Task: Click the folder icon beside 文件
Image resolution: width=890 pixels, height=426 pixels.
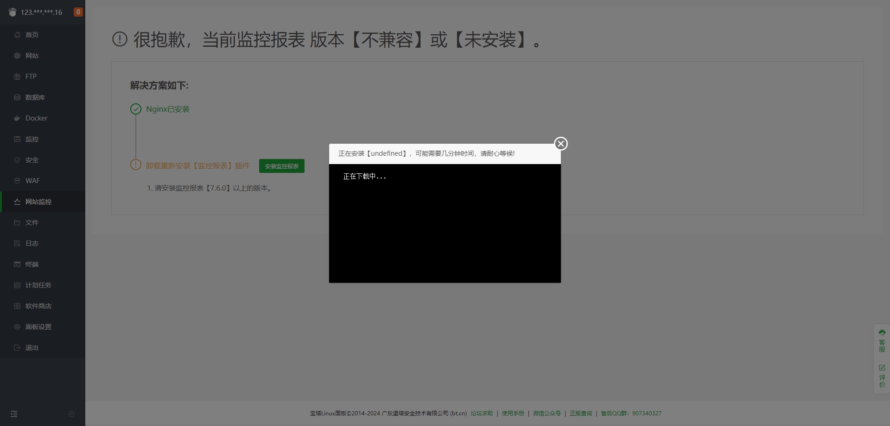Action: tap(17, 223)
